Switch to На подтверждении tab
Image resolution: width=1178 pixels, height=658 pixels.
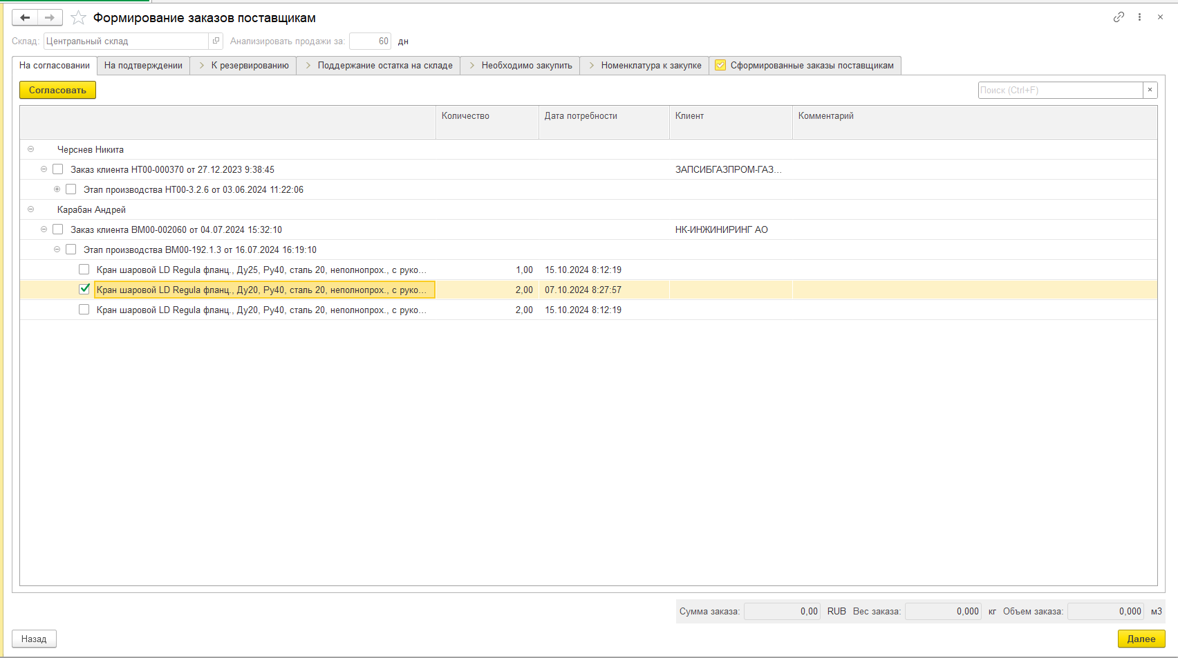click(143, 65)
